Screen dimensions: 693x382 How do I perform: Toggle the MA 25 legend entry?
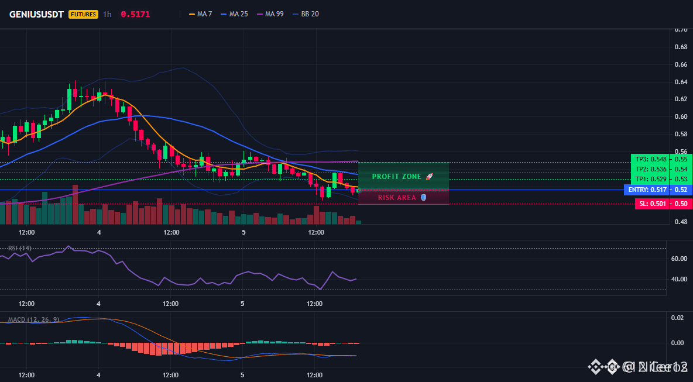click(x=234, y=14)
